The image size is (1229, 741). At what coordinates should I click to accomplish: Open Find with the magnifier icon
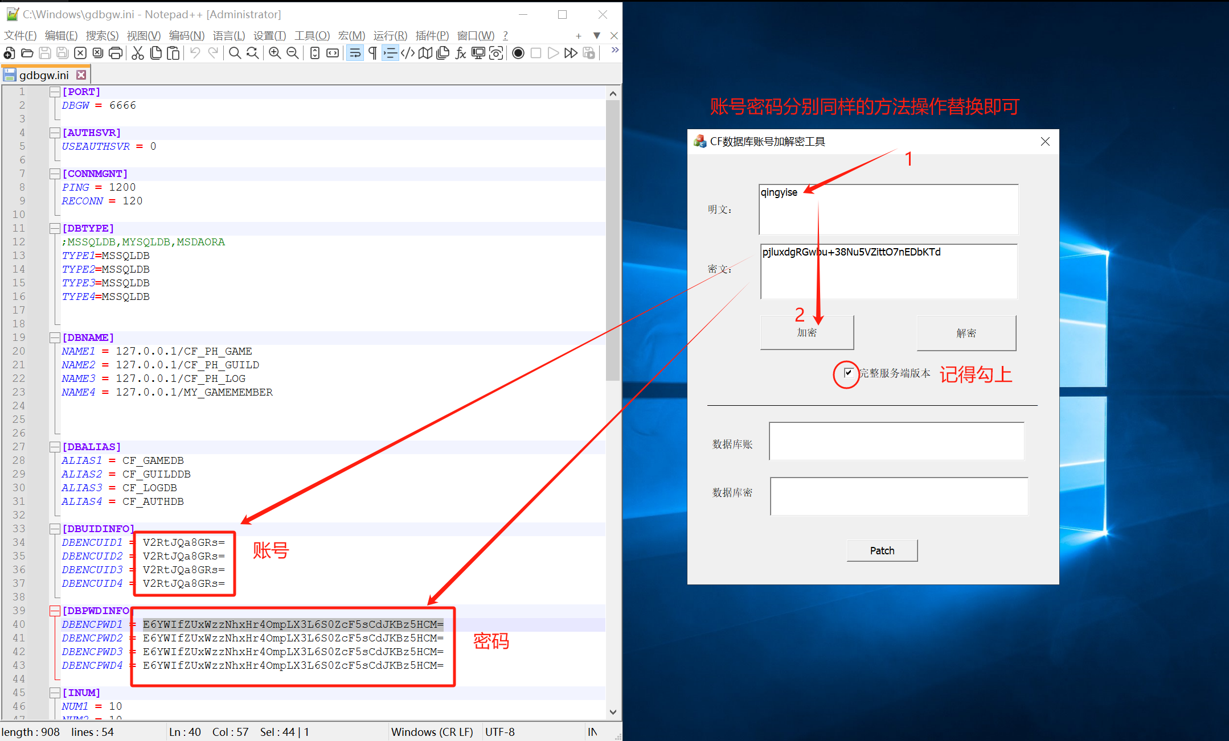point(235,53)
